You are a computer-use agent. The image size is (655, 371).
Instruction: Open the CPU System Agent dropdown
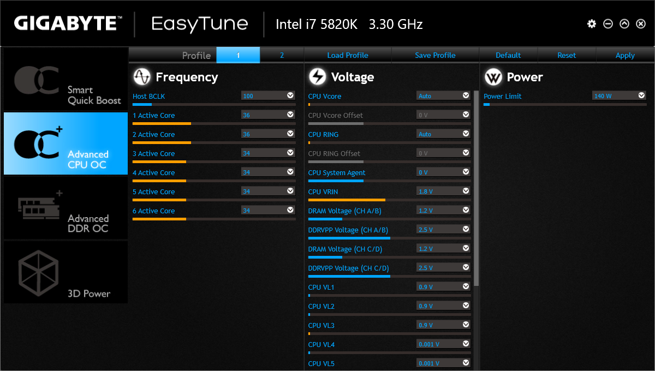443,172
